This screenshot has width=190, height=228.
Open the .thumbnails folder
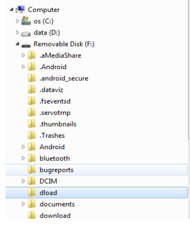(x=58, y=124)
